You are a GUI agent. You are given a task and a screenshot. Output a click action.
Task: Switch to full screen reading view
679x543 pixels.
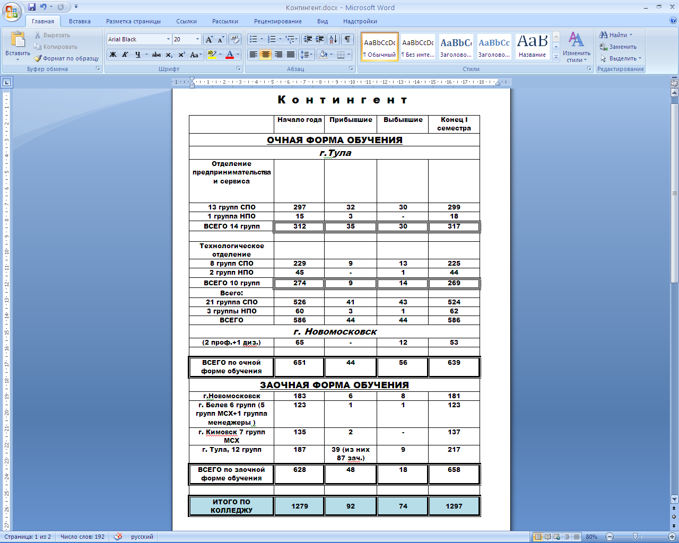(547, 537)
